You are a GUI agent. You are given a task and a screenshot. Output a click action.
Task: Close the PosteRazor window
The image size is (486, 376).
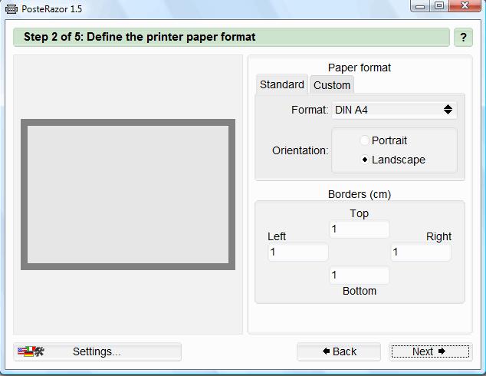click(465, 6)
